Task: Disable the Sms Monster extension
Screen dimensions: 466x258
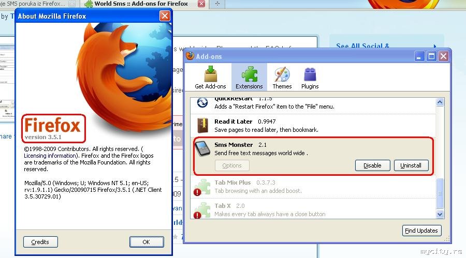Action: pyautogui.click(x=372, y=165)
